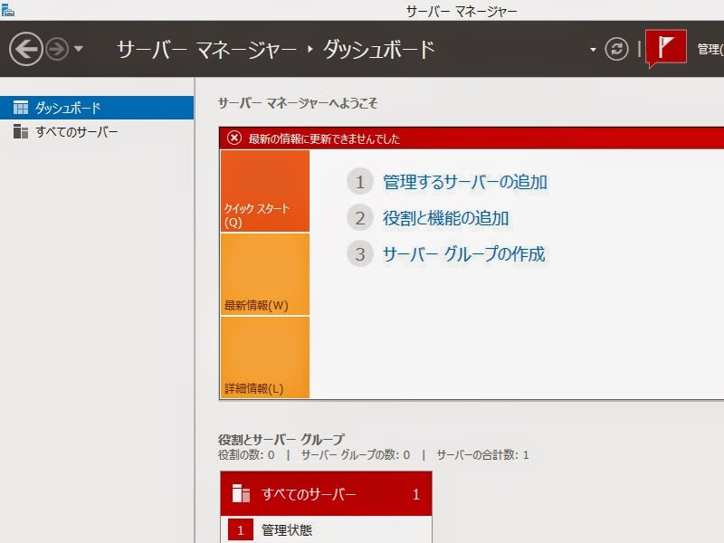
Task: Click the 最新の情報に更新できませんでした message
Action: pyautogui.click(x=324, y=138)
